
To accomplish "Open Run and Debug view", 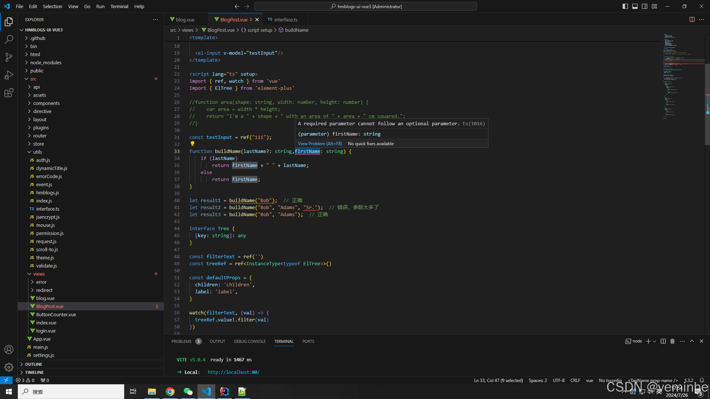I will (9, 75).
